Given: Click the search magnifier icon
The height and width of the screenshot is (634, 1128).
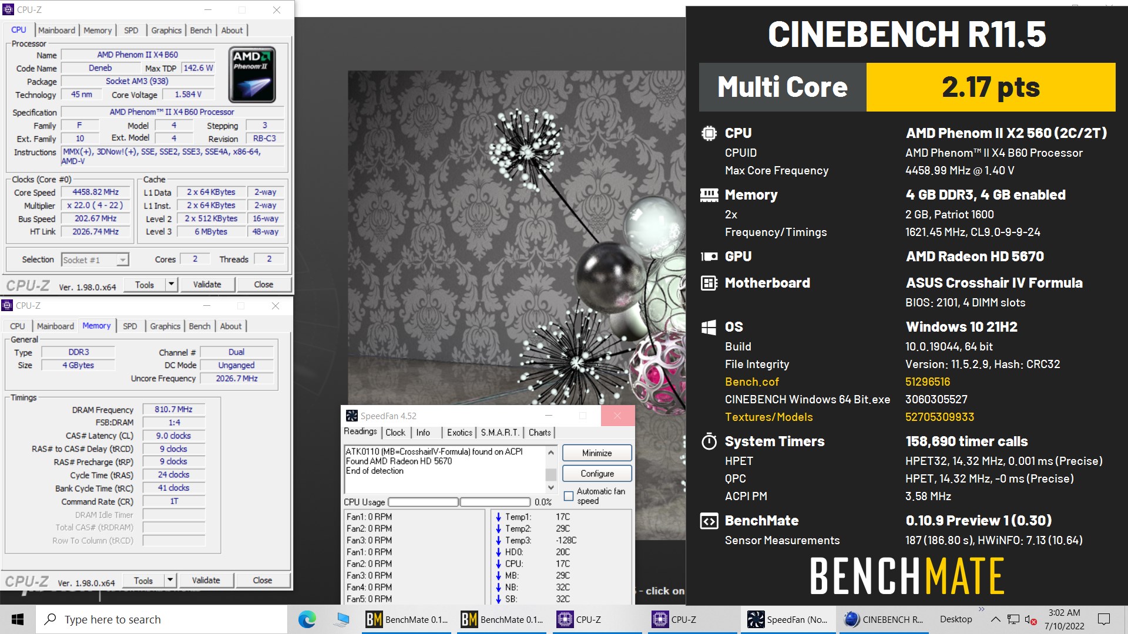Looking at the screenshot, I should (51, 619).
